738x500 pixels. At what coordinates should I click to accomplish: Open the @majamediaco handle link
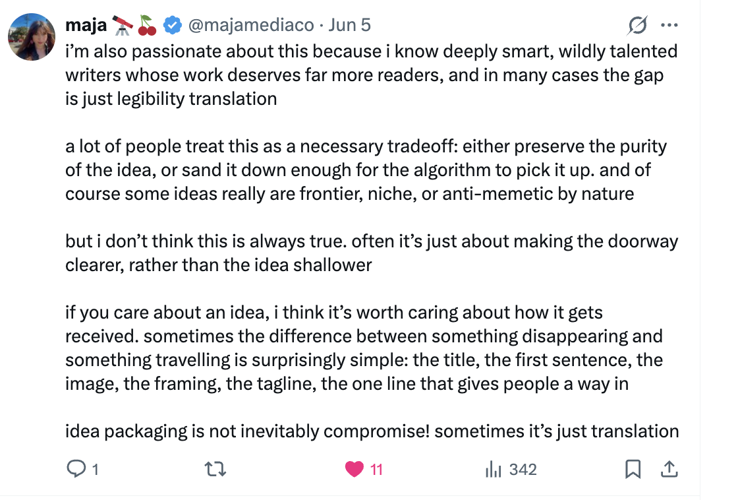click(251, 25)
